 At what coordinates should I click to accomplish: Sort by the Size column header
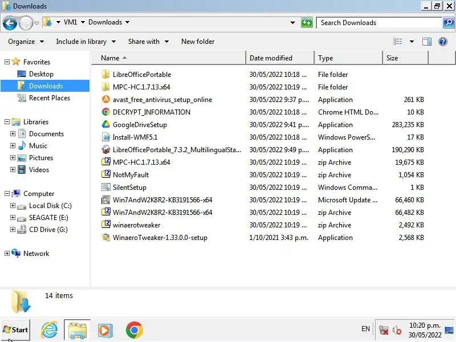pyautogui.click(x=405, y=58)
